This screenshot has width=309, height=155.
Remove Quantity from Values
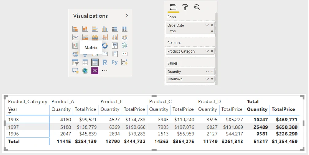pyautogui.click(x=212, y=72)
